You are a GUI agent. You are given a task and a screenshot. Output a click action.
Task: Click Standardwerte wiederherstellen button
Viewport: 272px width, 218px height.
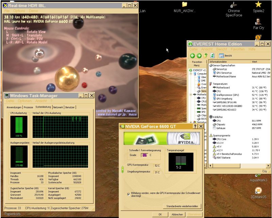click(x=182, y=206)
